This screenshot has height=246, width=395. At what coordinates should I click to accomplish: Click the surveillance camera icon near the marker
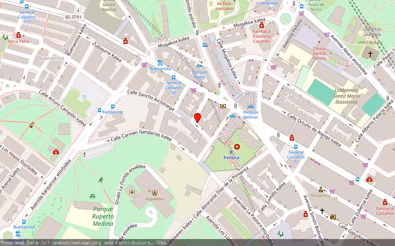click(x=223, y=106)
